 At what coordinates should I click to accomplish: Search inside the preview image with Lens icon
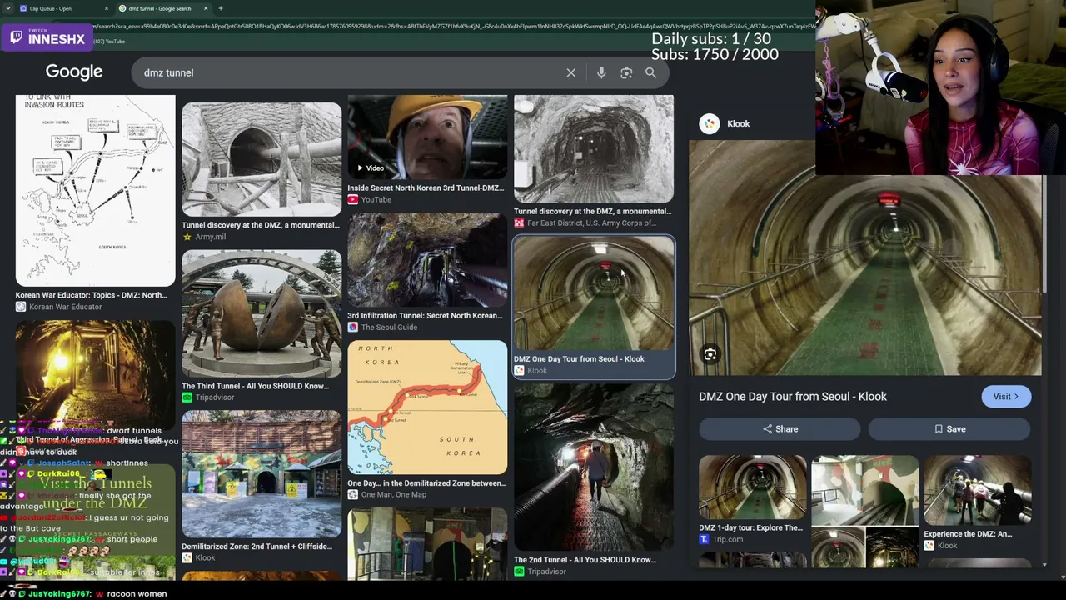coord(710,355)
